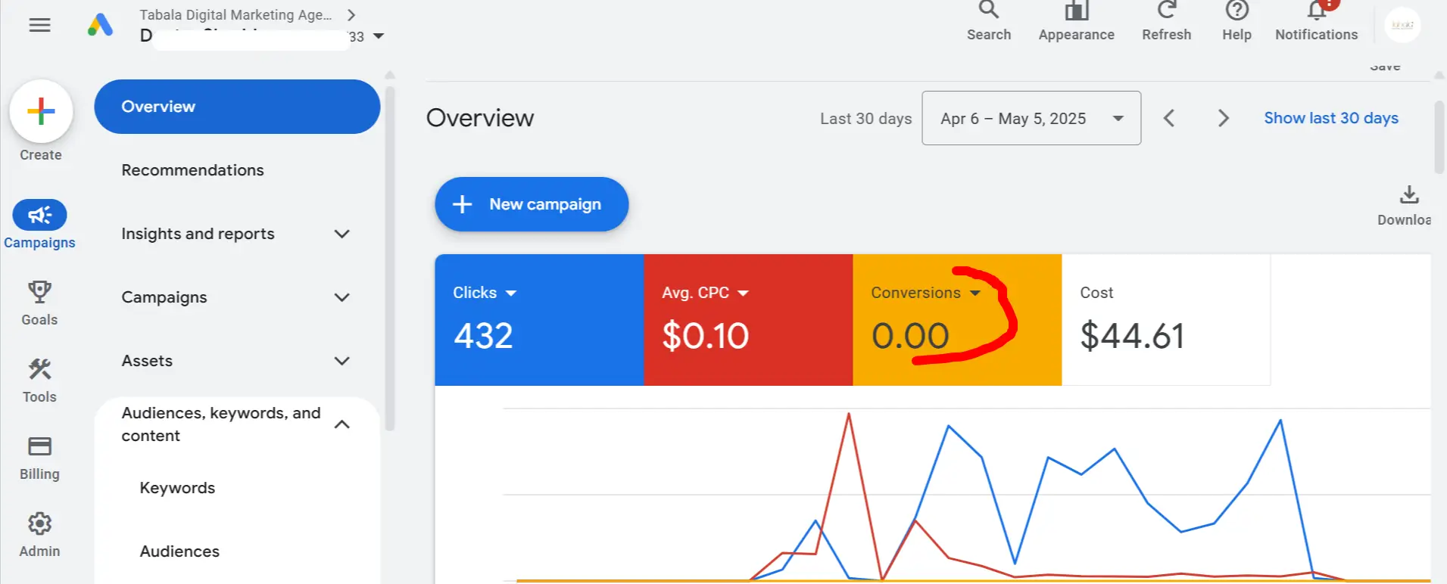This screenshot has width=1447, height=584.
Task: Open the Help menu
Action: tap(1236, 21)
